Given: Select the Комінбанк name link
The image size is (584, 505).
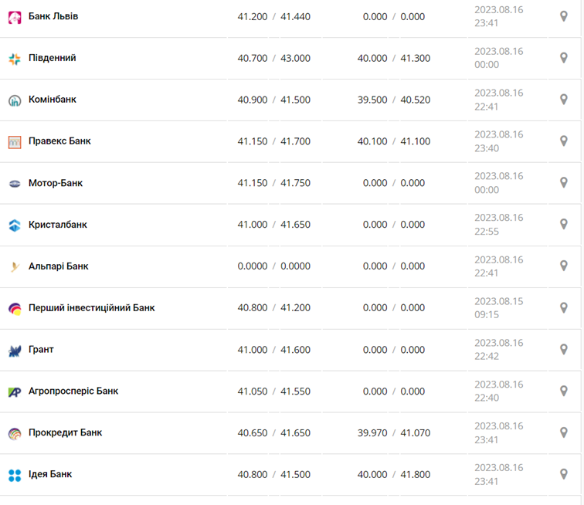Looking at the screenshot, I should (53, 100).
